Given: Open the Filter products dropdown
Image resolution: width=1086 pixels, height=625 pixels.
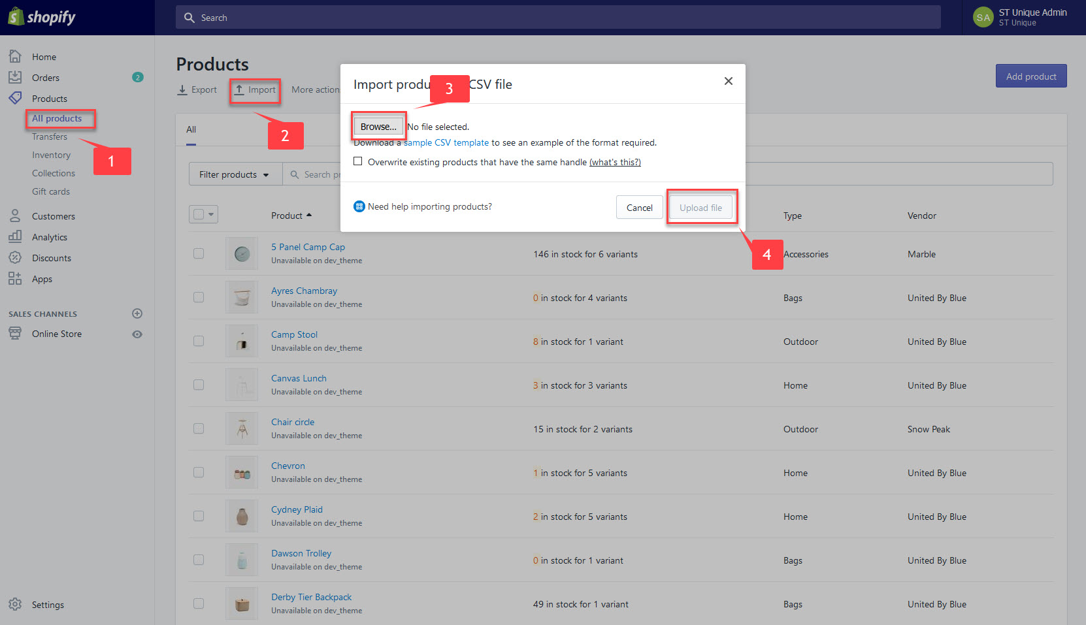Looking at the screenshot, I should click(235, 174).
